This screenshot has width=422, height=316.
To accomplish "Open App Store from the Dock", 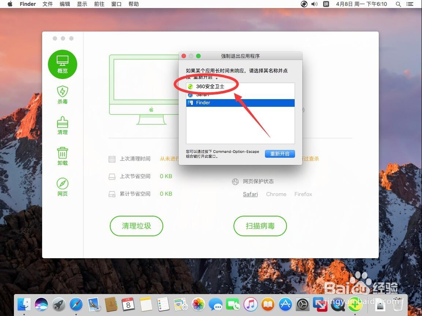I will pos(285,305).
